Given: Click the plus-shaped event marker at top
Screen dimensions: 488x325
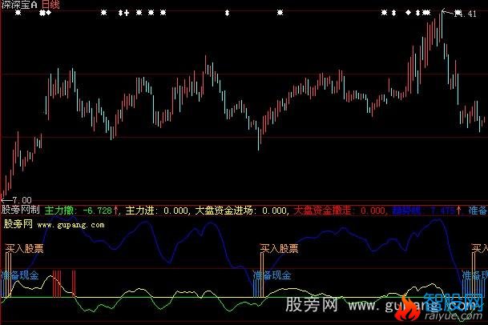Looking at the screenshot, I should [x=125, y=14].
